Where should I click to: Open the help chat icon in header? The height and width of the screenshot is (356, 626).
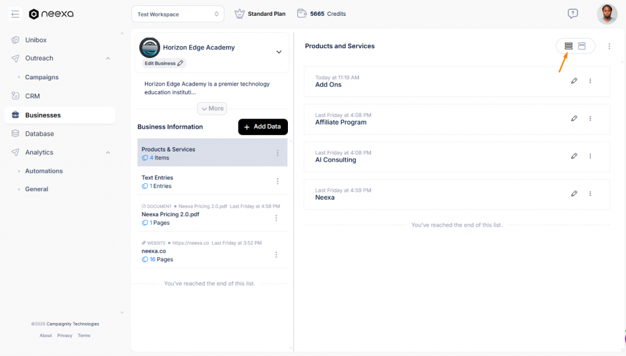(x=572, y=13)
